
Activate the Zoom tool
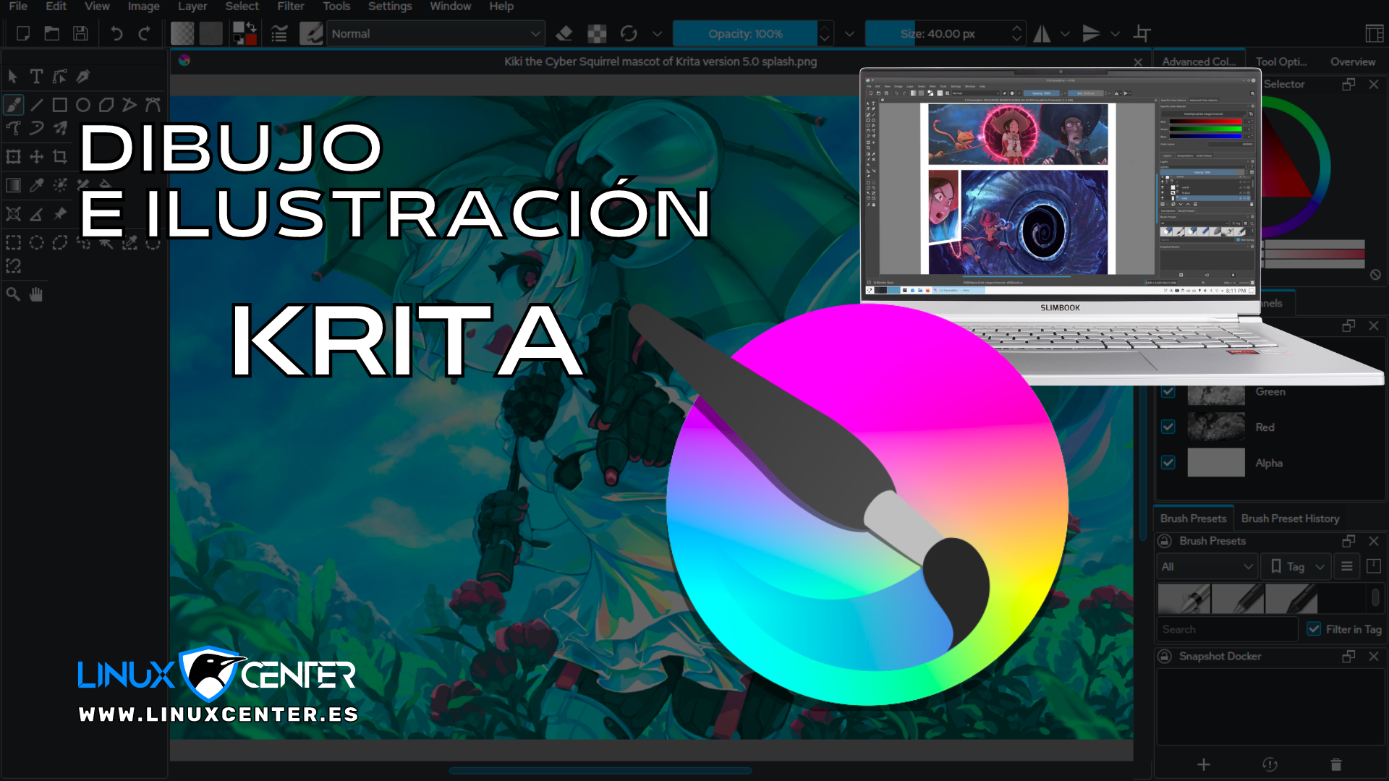pos(13,294)
